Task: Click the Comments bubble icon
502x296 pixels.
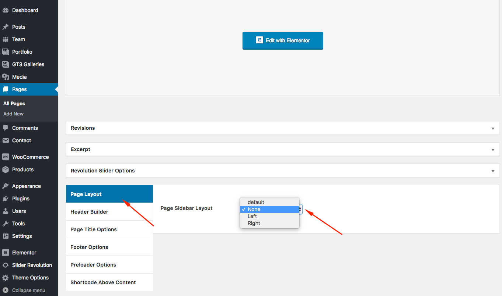Action: click(6, 128)
